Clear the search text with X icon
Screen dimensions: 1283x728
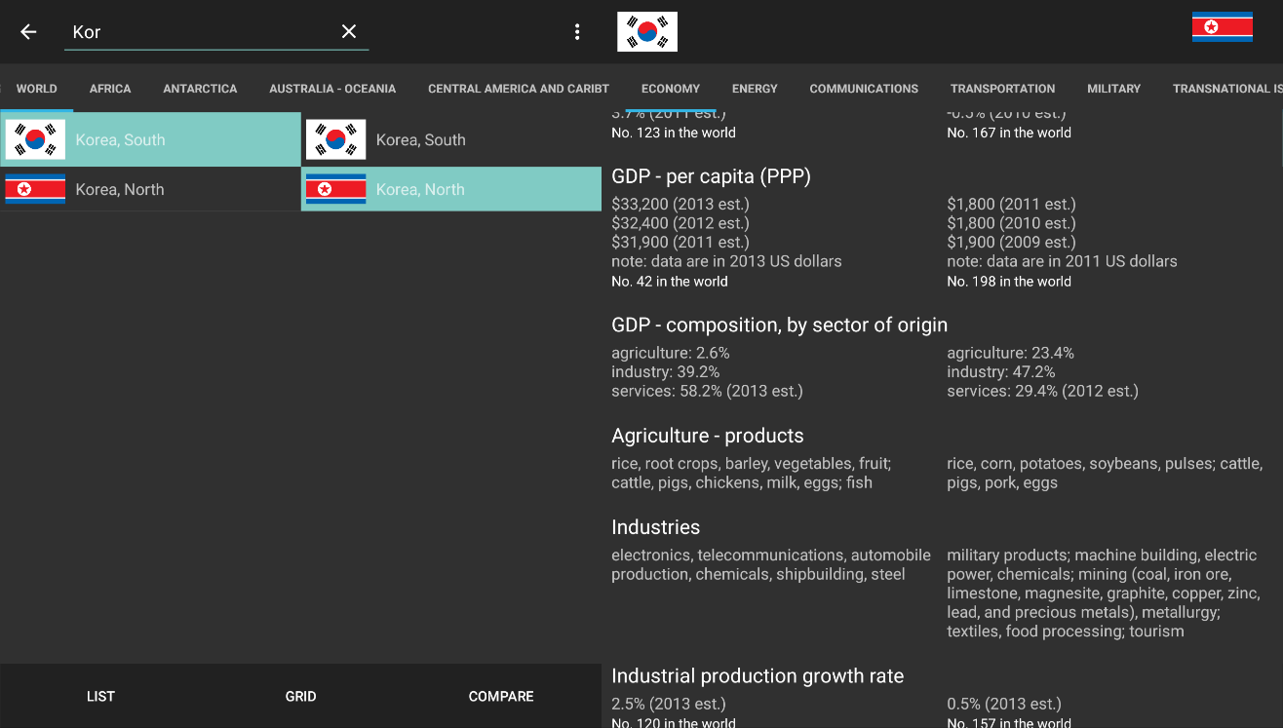[349, 32]
